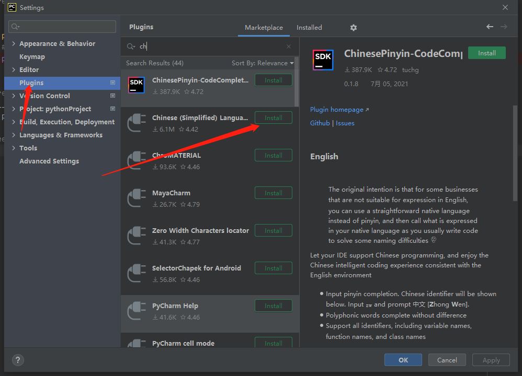Expand the Editor section
Image resolution: width=522 pixels, height=376 pixels.
pyautogui.click(x=14, y=69)
